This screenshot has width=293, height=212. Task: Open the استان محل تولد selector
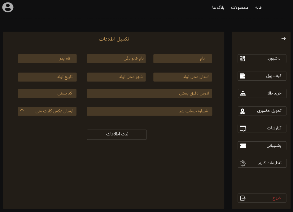point(182,77)
